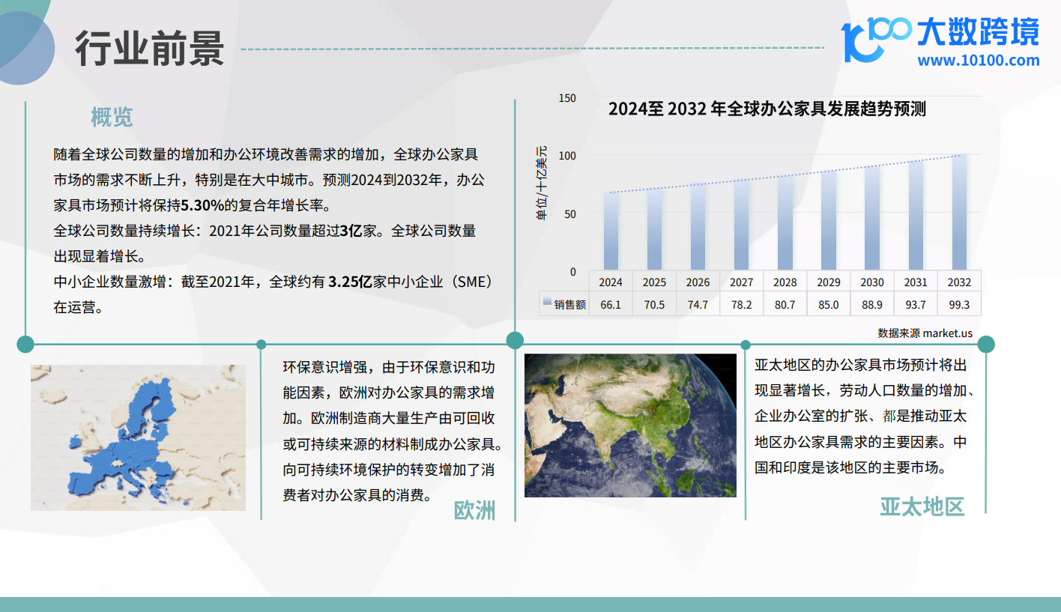1061x612 pixels.
Task: Click the 亚太地区 region label
Action: (922, 507)
